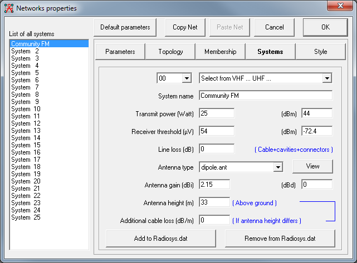This screenshot has height=263, width=357.
Task: Select System 12 in the list
Action: (x=49, y=123)
